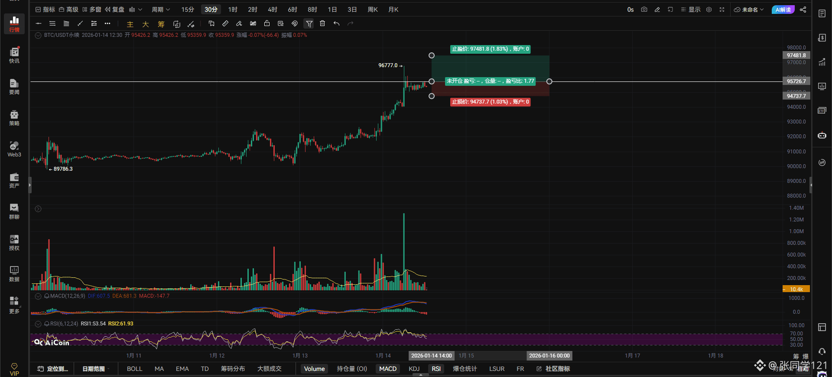Enable the BOLL overlay indicator
832x377 pixels.
tap(134, 369)
